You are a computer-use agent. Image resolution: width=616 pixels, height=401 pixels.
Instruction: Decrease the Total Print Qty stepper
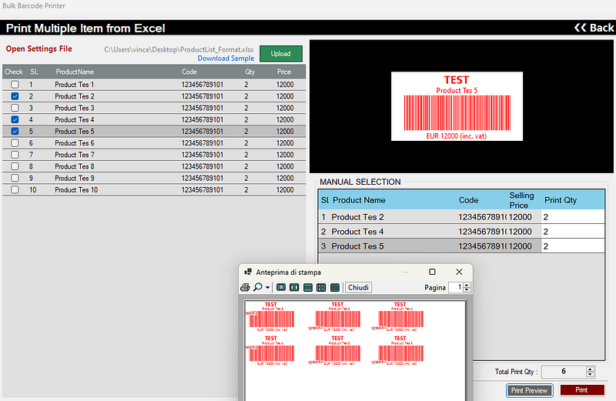(590, 374)
